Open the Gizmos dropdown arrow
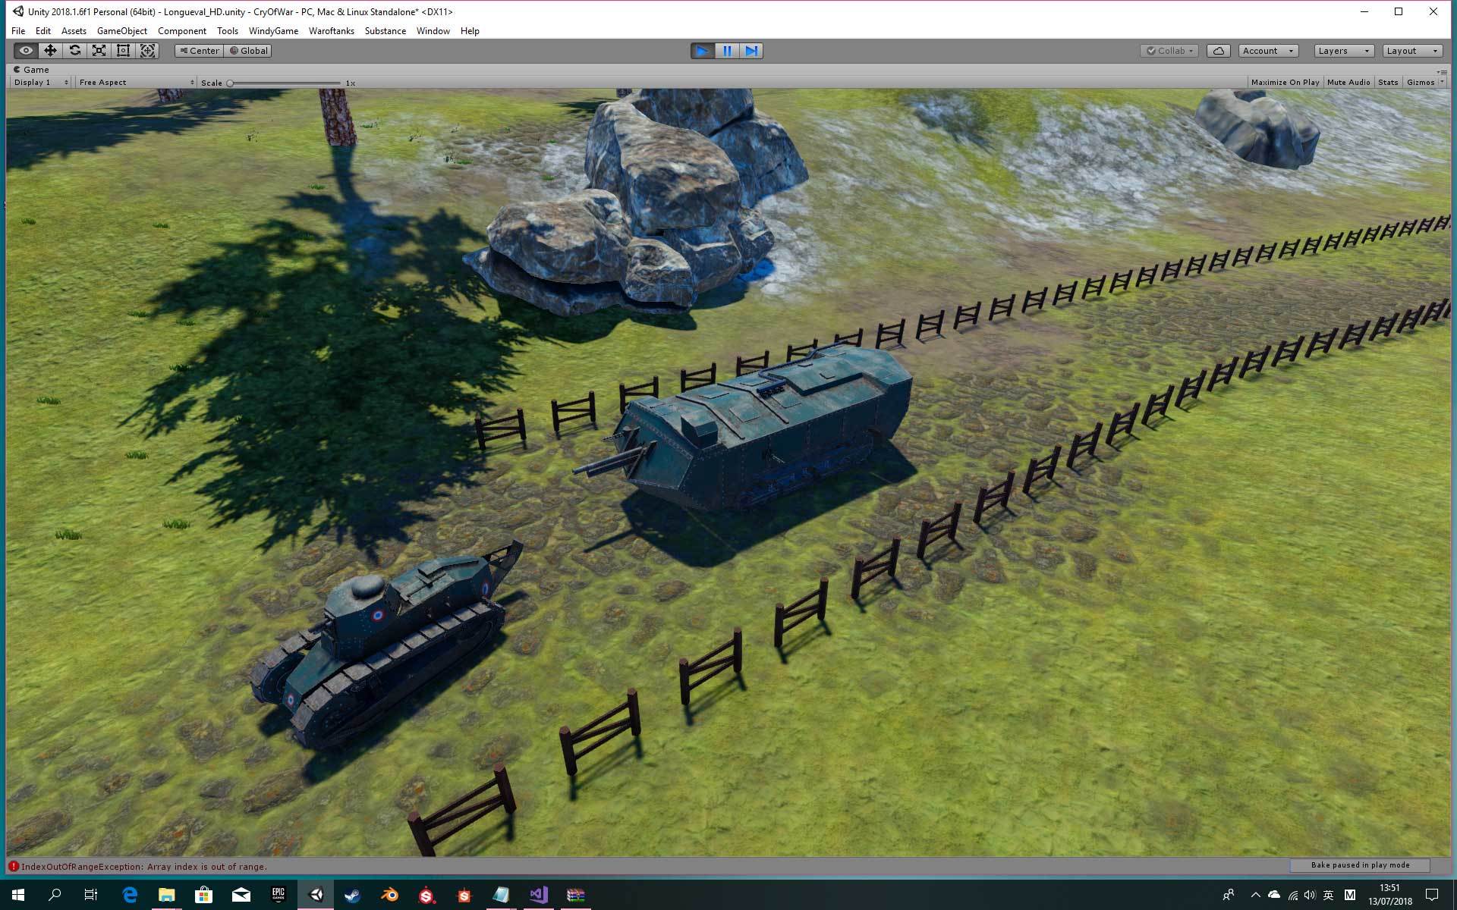Image resolution: width=1457 pixels, height=910 pixels. coord(1442,82)
